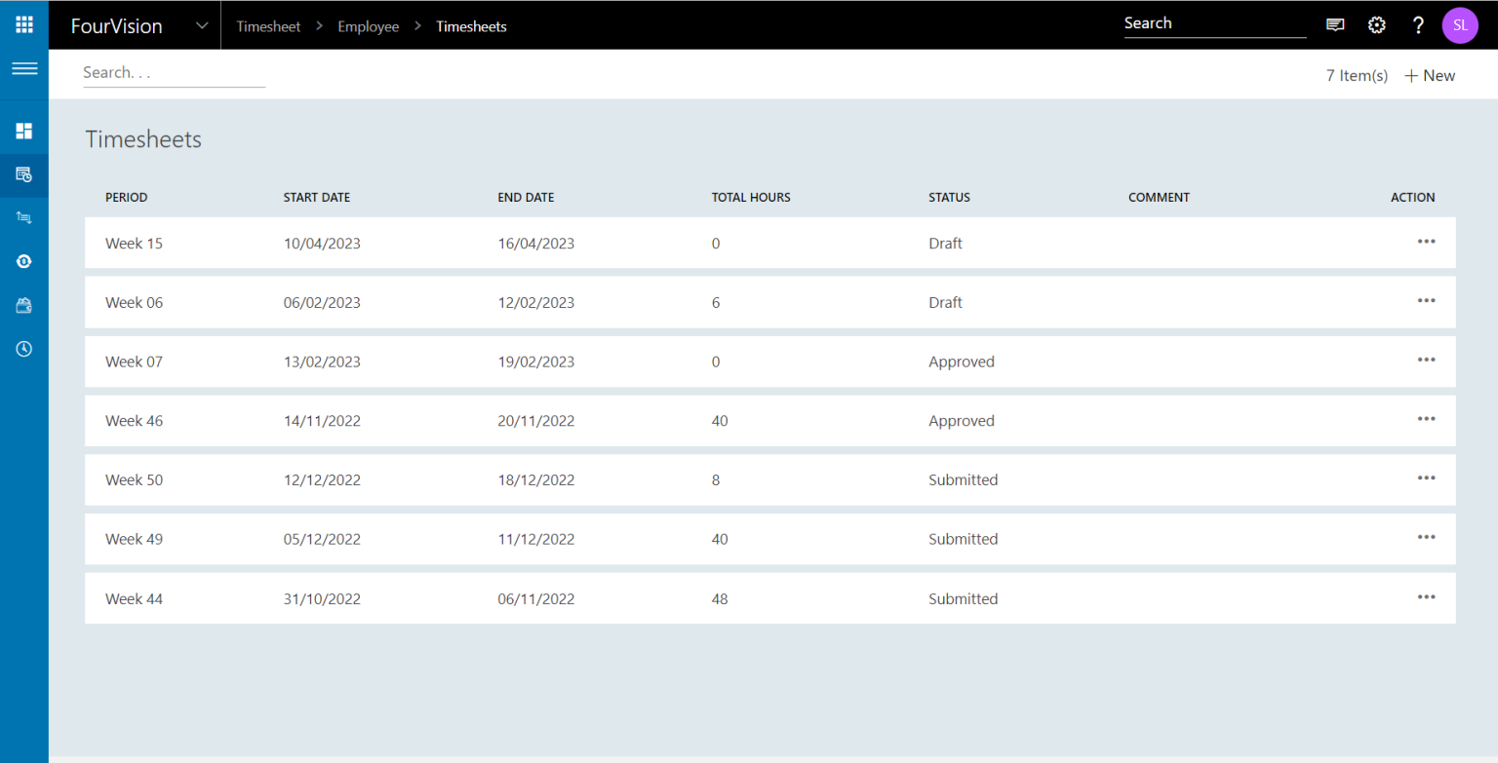Open the Help question mark icon
The height and width of the screenshot is (763, 1498).
click(1418, 24)
